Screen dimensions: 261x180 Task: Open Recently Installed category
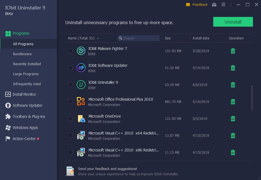click(27, 64)
